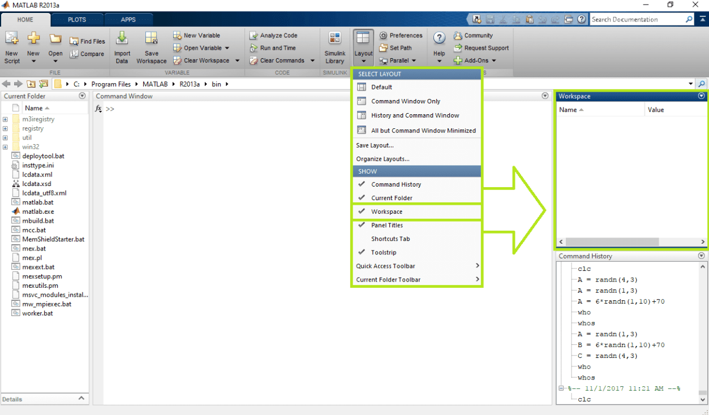Click the Set Path icon

(x=383, y=48)
